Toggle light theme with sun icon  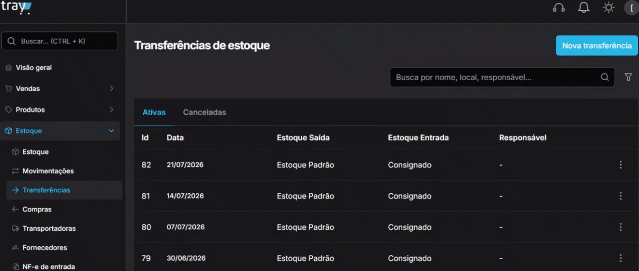tap(608, 8)
